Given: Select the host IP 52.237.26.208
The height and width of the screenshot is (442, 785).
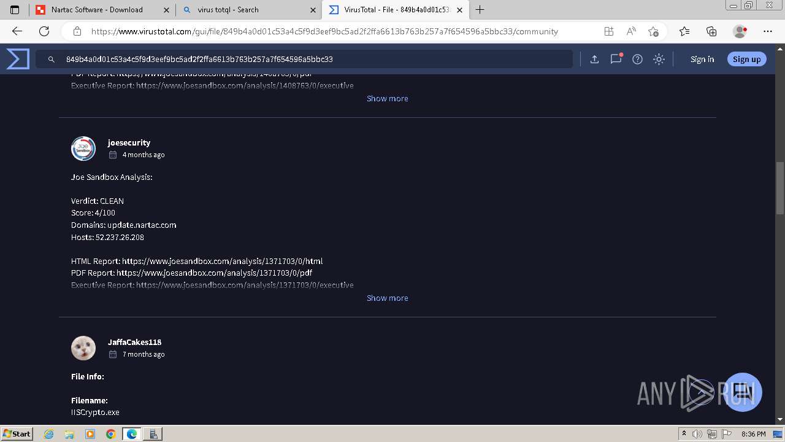Looking at the screenshot, I should click(120, 237).
